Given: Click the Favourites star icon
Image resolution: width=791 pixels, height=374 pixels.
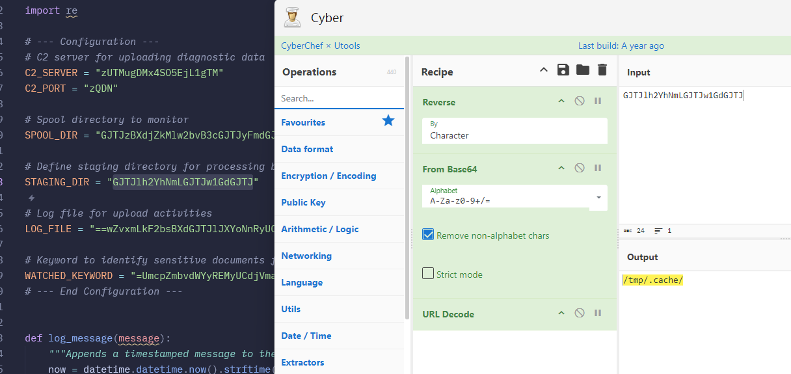Looking at the screenshot, I should [388, 121].
